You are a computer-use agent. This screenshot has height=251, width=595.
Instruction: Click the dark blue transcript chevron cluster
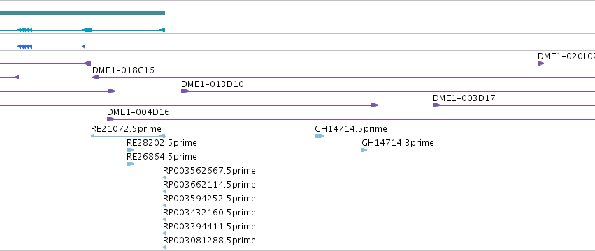coord(25,47)
